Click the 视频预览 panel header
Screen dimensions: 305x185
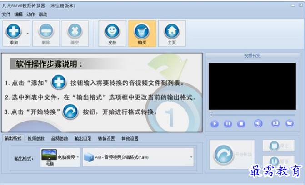coord(252,56)
